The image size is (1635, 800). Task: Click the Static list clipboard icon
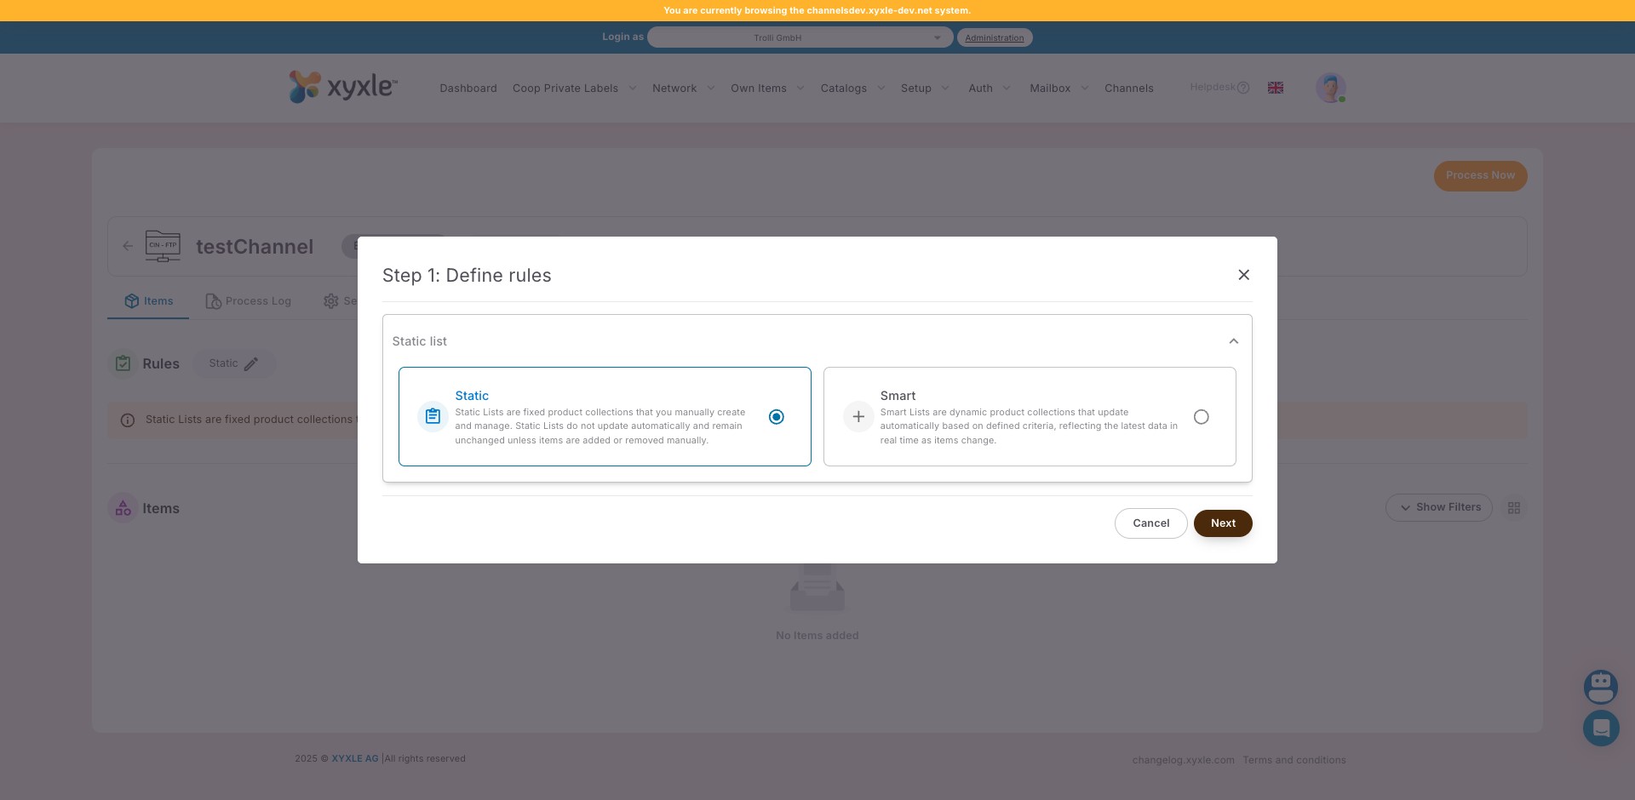pos(433,417)
